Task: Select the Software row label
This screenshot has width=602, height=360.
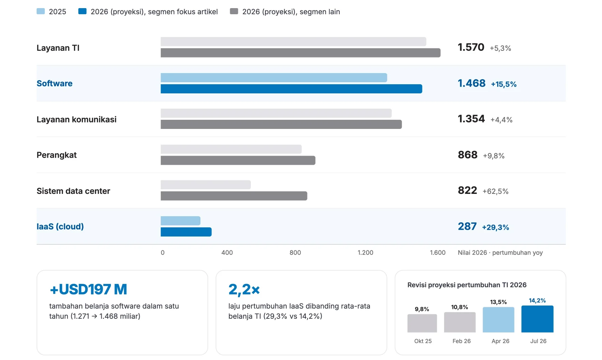Action: [55, 84]
